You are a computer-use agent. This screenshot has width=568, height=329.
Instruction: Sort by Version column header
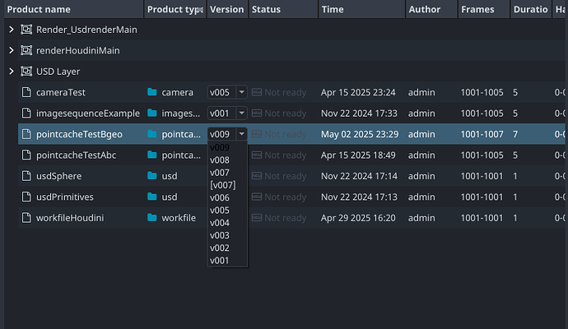pyautogui.click(x=227, y=9)
